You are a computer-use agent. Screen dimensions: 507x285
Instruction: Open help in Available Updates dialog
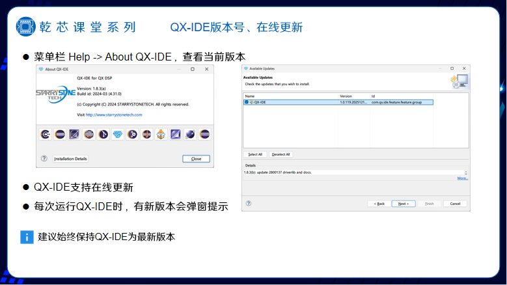click(x=249, y=203)
